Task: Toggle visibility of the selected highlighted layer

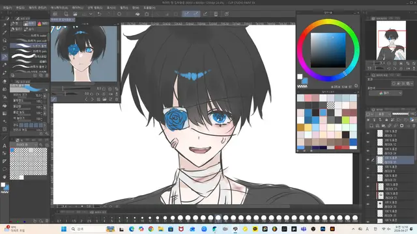Action: click(x=368, y=160)
